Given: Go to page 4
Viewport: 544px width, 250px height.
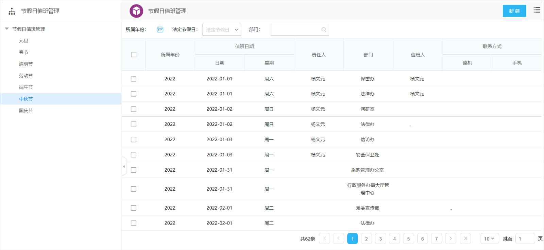Looking at the screenshot, I should pyautogui.click(x=394, y=238).
